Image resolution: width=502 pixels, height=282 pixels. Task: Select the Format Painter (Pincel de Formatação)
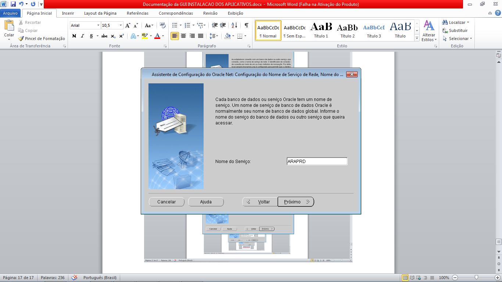tap(42, 39)
